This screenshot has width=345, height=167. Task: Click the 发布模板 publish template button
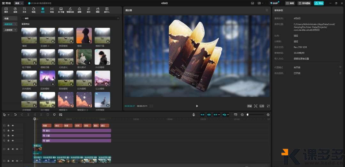304,3
